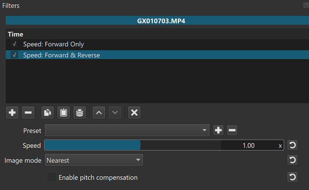The image size is (309, 190).
Task: Reset the Image mode to default
Action: click(292, 160)
